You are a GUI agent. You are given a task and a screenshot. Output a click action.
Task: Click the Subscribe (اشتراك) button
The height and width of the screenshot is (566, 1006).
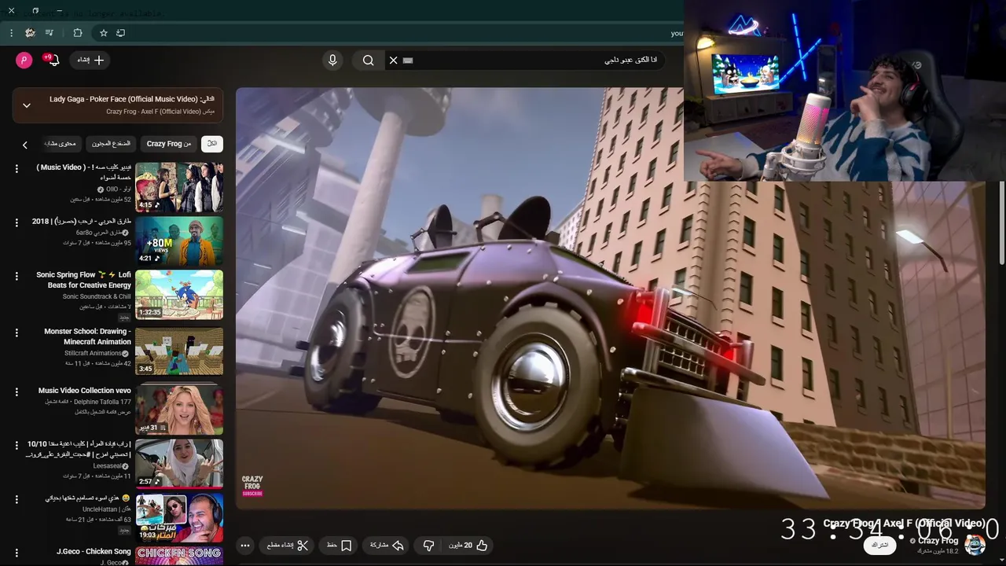pyautogui.click(x=879, y=545)
